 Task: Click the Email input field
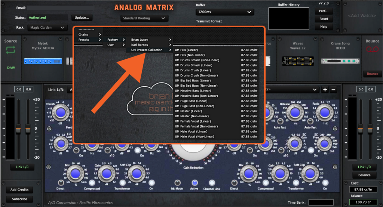coord(61,8)
